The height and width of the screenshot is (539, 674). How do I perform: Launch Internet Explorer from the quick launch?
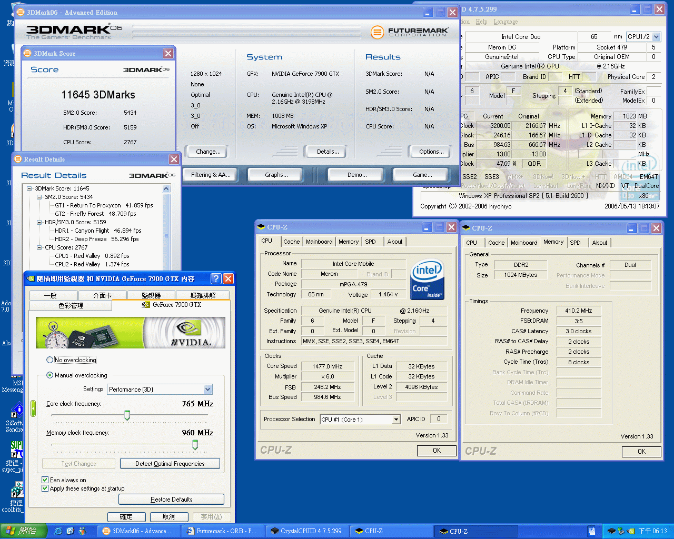(58, 531)
